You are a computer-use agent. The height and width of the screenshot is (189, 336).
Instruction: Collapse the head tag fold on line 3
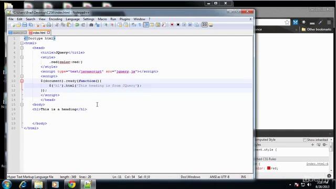point(22,48)
